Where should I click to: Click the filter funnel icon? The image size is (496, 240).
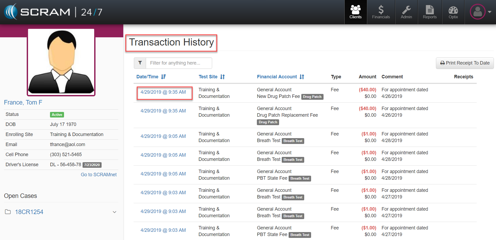click(x=140, y=63)
